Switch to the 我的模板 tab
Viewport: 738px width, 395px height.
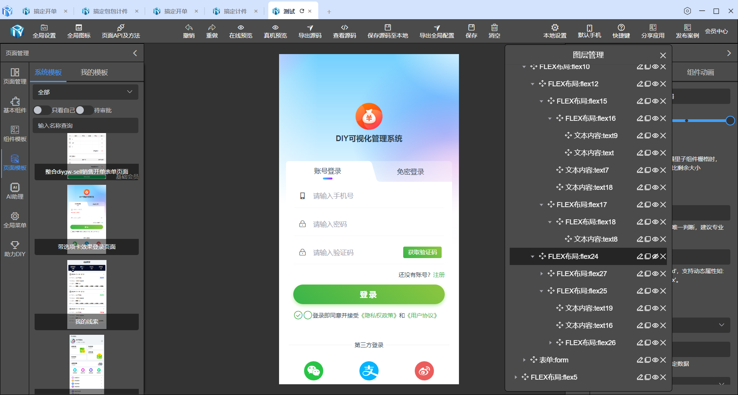coord(94,72)
